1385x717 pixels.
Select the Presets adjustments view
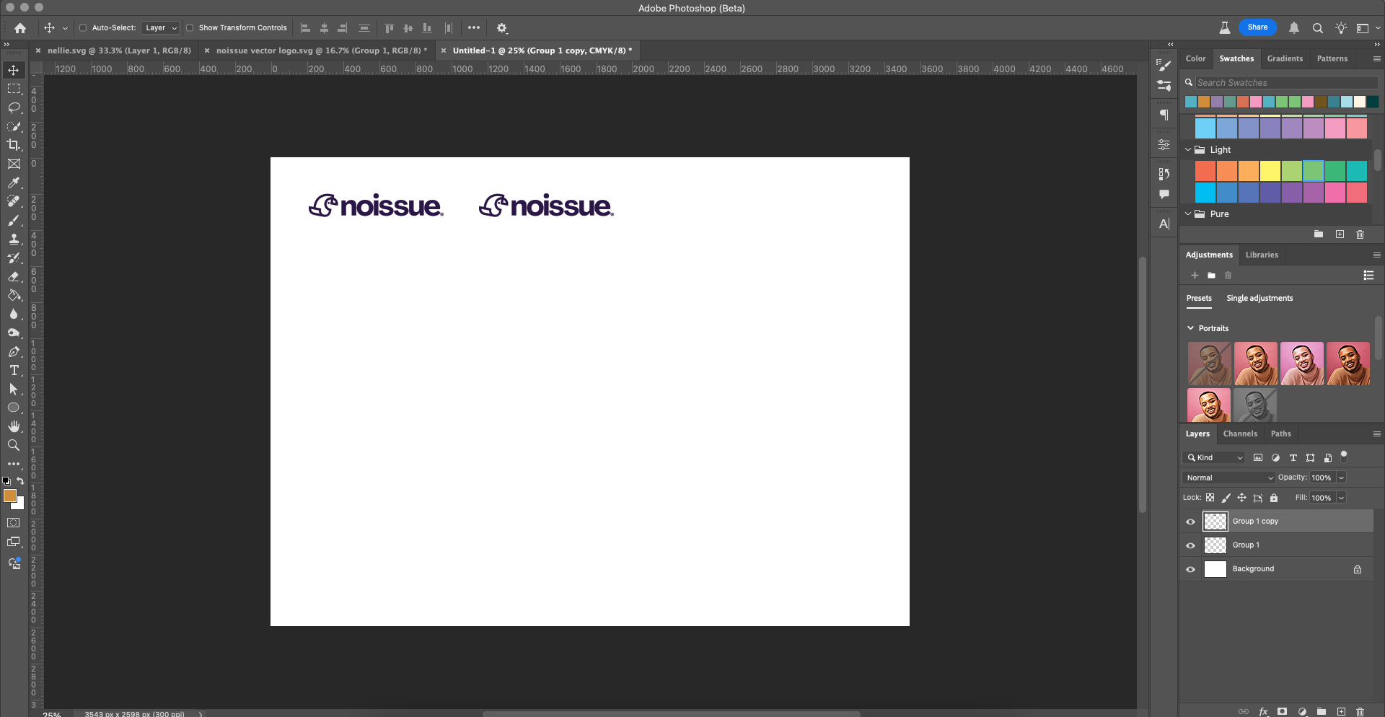(x=1199, y=298)
